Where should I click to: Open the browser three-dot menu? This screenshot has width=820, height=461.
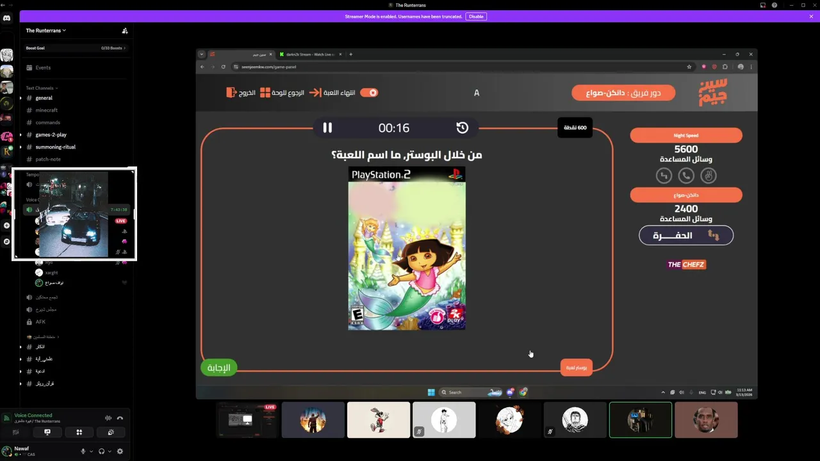click(x=751, y=67)
